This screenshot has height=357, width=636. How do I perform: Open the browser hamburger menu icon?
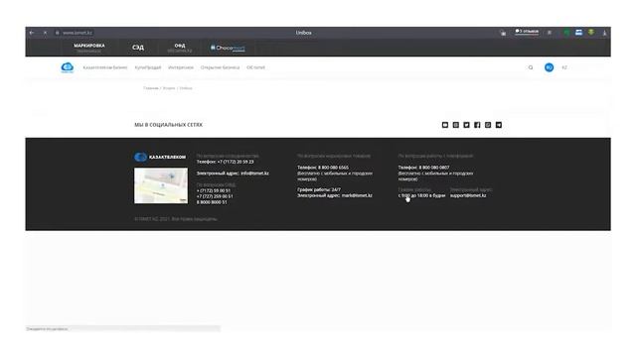tap(550, 33)
